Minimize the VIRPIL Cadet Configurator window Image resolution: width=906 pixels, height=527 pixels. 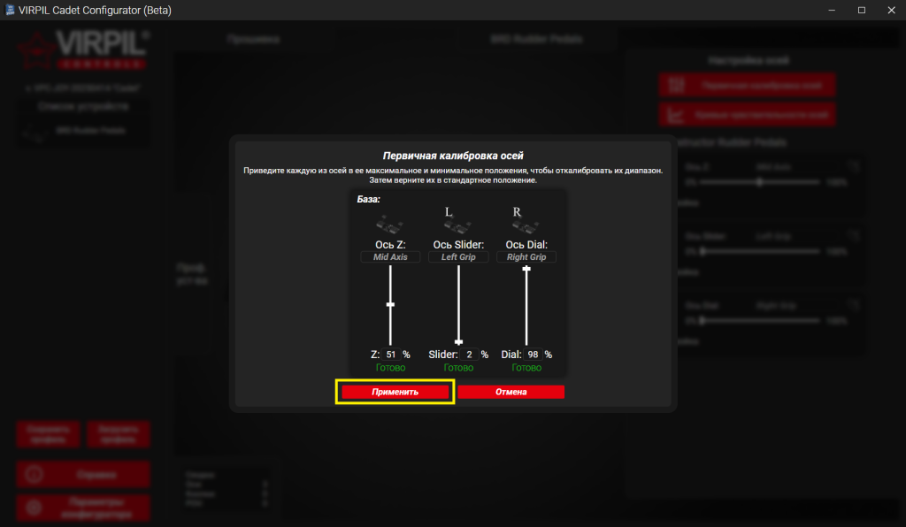[832, 10]
